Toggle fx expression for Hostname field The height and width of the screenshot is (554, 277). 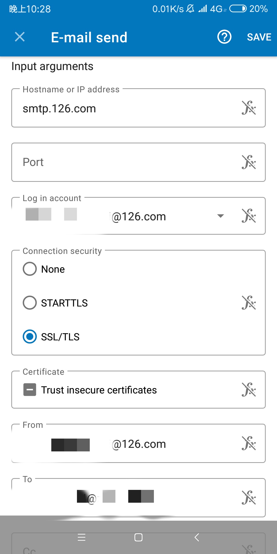tap(249, 108)
